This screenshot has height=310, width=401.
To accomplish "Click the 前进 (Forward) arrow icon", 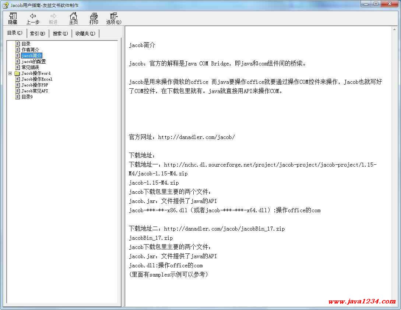I will (53, 18).
